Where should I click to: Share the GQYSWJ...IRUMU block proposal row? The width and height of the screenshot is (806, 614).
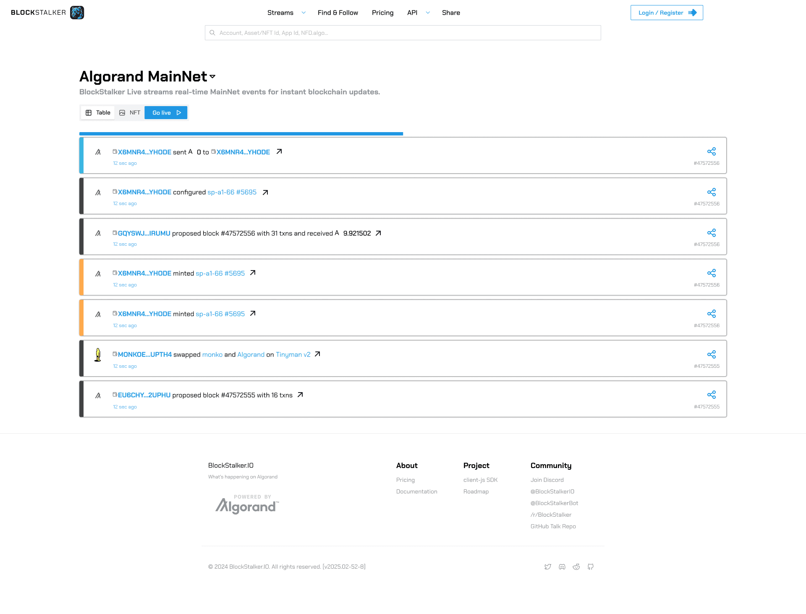(x=711, y=233)
